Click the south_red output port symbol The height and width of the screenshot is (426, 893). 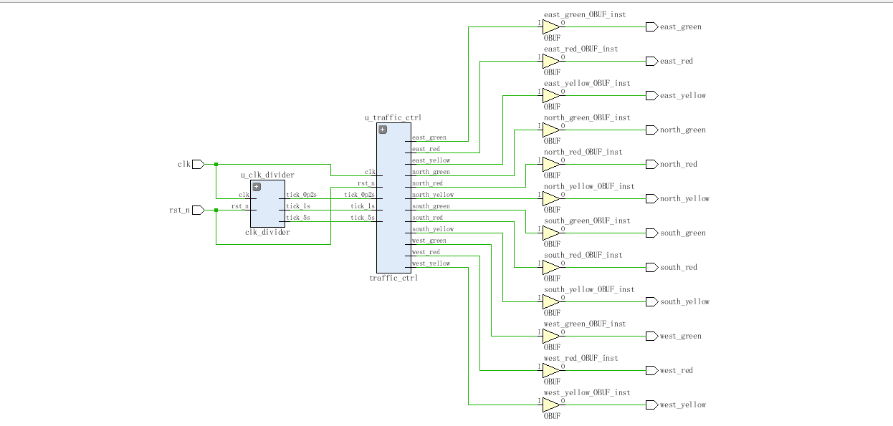[x=651, y=268]
